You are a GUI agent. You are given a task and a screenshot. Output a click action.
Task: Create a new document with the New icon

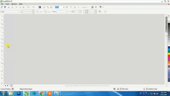click(x=2, y=7)
